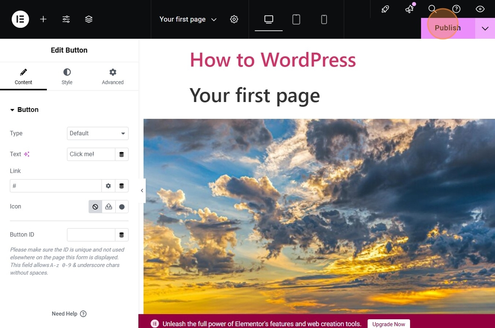Open the help question mark icon
Screen dimensions: 495x328
coord(456,9)
